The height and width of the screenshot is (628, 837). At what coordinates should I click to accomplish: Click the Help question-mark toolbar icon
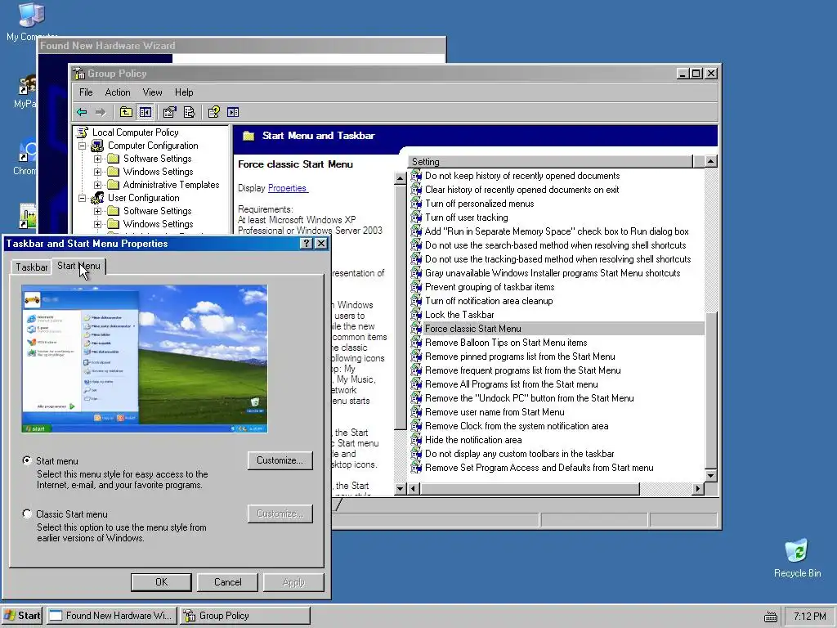click(x=214, y=112)
